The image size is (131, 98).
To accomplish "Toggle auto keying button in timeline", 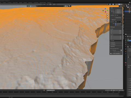I will pos(44,90).
